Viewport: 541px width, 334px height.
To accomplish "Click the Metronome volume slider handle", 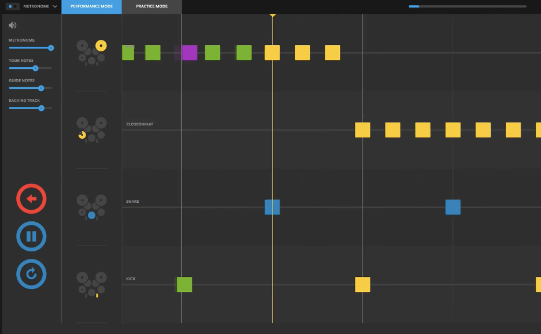I will 51,48.
